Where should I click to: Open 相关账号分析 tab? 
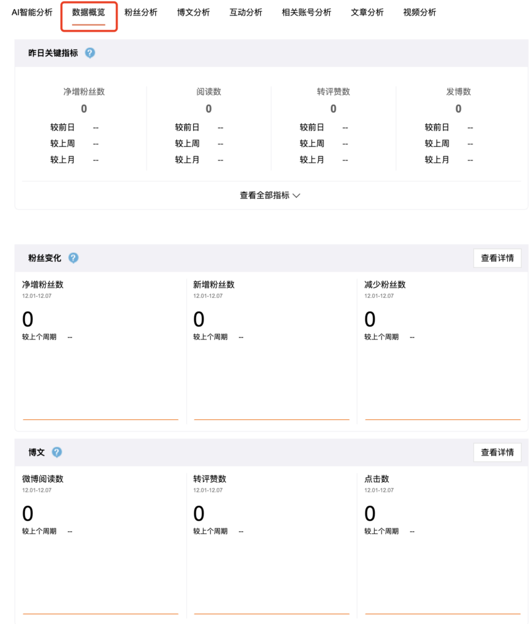[307, 12]
